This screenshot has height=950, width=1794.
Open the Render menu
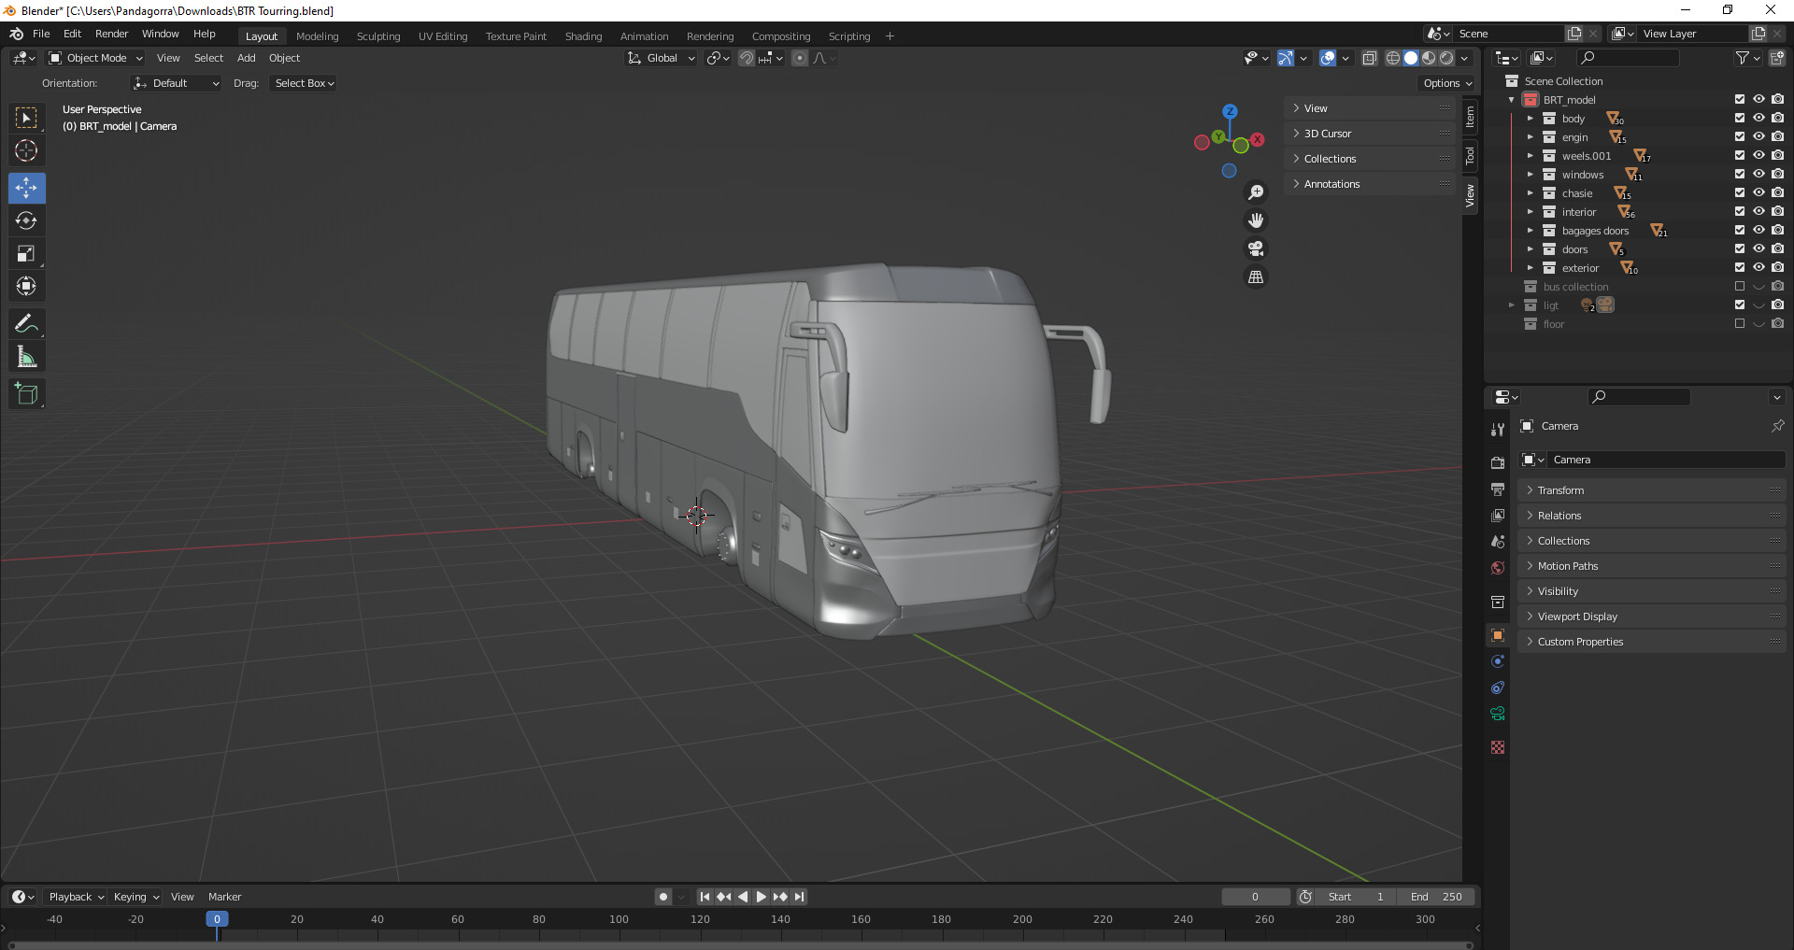click(111, 34)
